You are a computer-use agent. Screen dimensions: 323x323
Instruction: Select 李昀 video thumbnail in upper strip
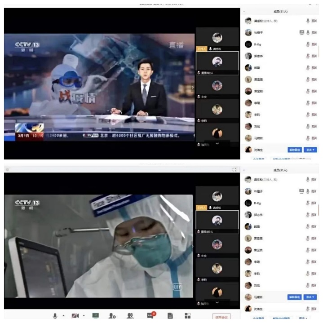[x=217, y=111]
